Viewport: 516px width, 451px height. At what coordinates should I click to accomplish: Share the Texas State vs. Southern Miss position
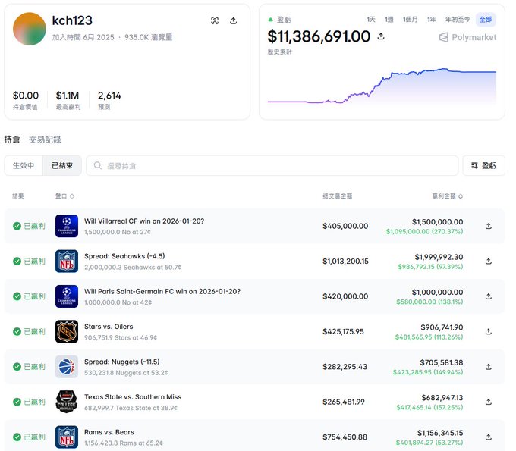pyautogui.click(x=489, y=402)
